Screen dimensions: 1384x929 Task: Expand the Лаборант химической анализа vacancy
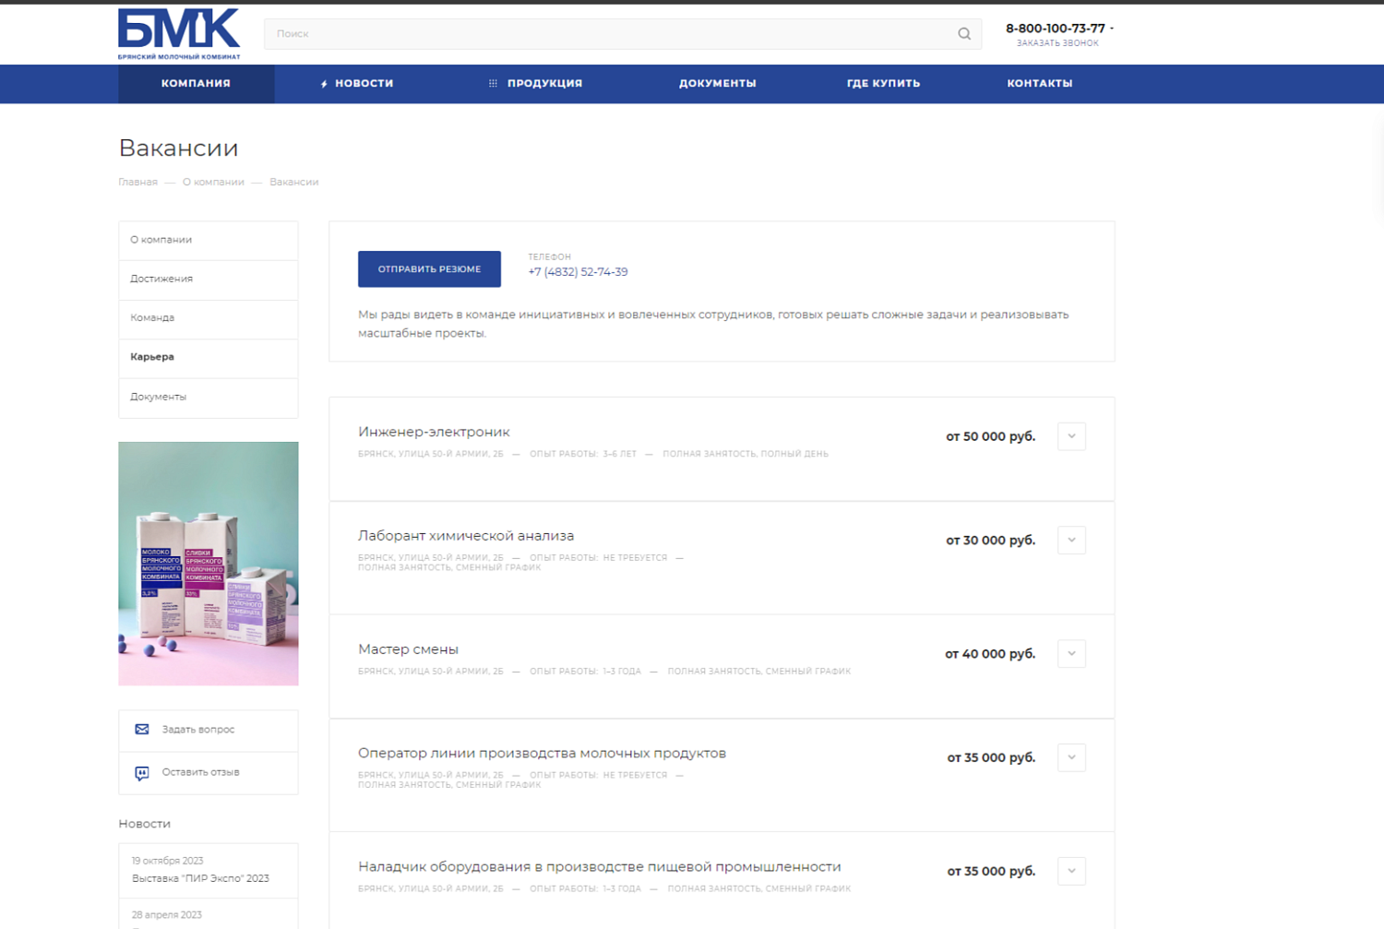(1071, 541)
